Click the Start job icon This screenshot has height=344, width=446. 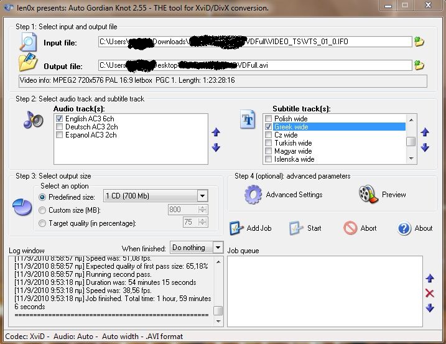click(x=296, y=228)
